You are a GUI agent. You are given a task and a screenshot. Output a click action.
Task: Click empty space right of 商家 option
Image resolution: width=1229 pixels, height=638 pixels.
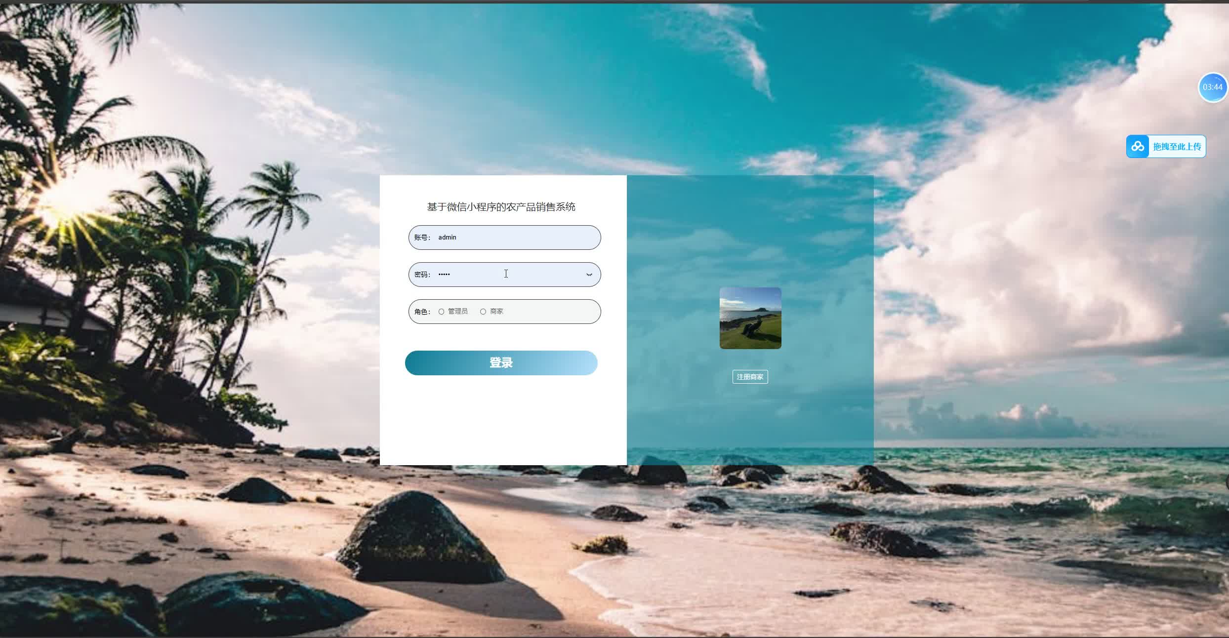click(548, 312)
